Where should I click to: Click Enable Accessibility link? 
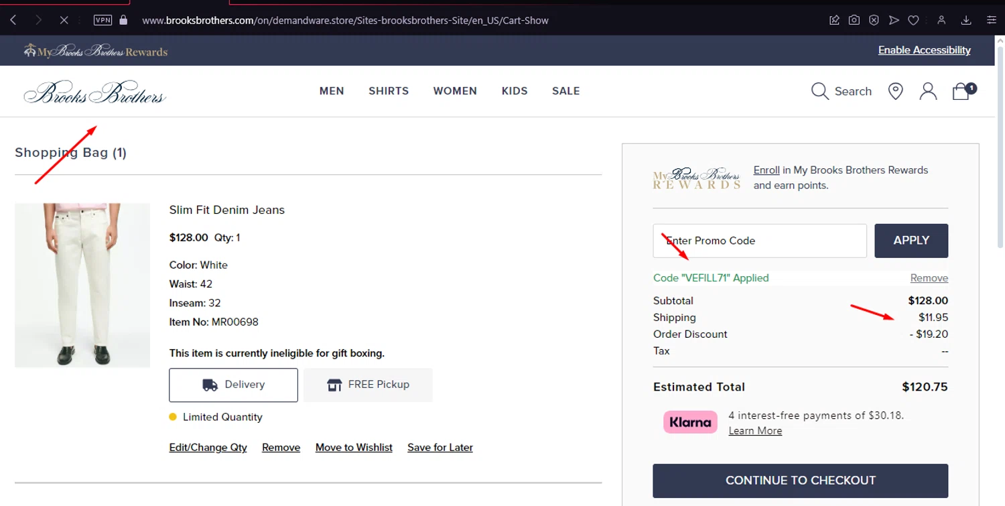[x=924, y=50]
